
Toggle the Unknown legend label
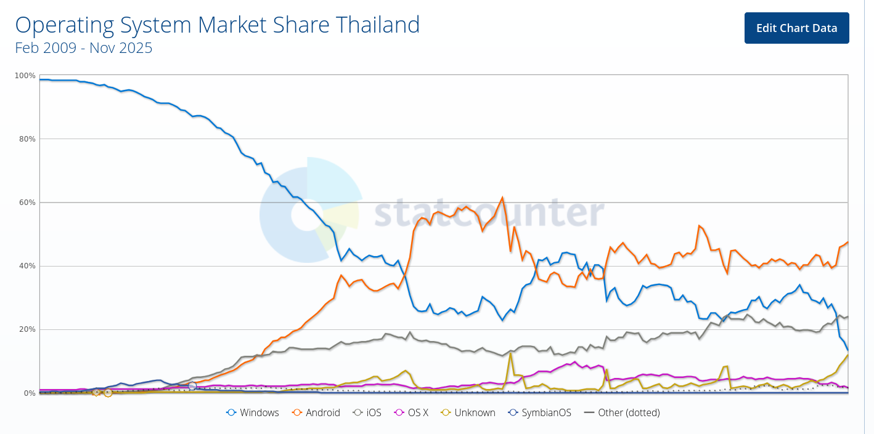point(475,412)
